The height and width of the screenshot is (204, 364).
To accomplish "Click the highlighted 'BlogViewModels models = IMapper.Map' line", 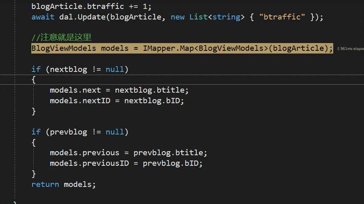I will (x=182, y=48).
